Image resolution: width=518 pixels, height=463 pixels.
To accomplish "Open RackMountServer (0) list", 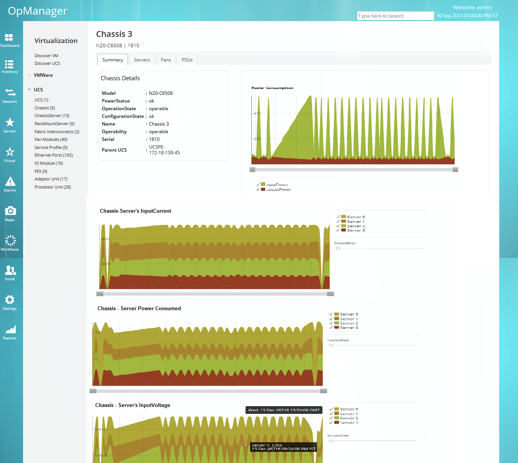I will click(x=55, y=124).
